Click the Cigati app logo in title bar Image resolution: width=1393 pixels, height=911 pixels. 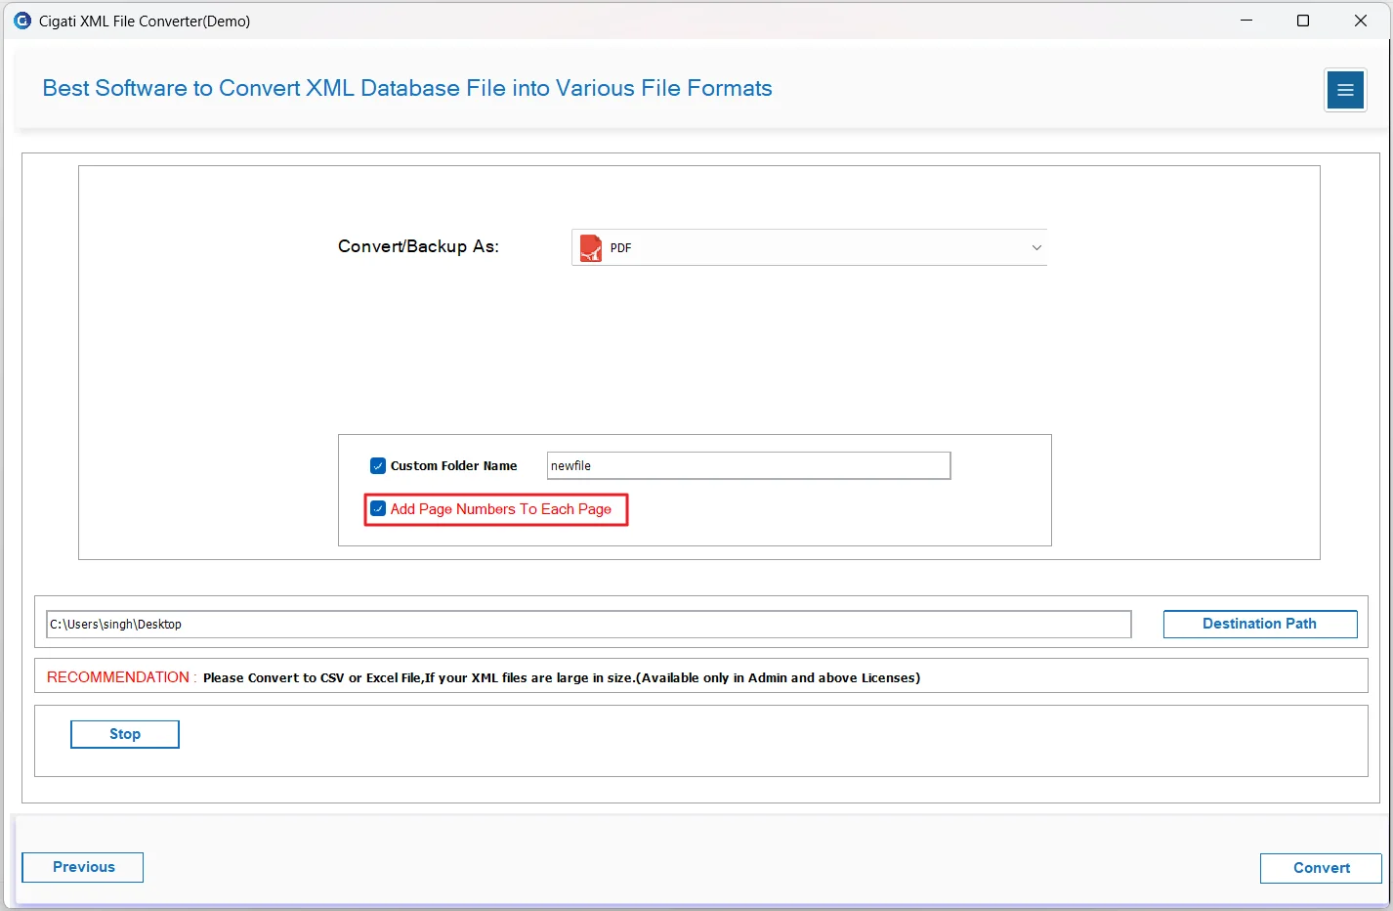click(22, 21)
